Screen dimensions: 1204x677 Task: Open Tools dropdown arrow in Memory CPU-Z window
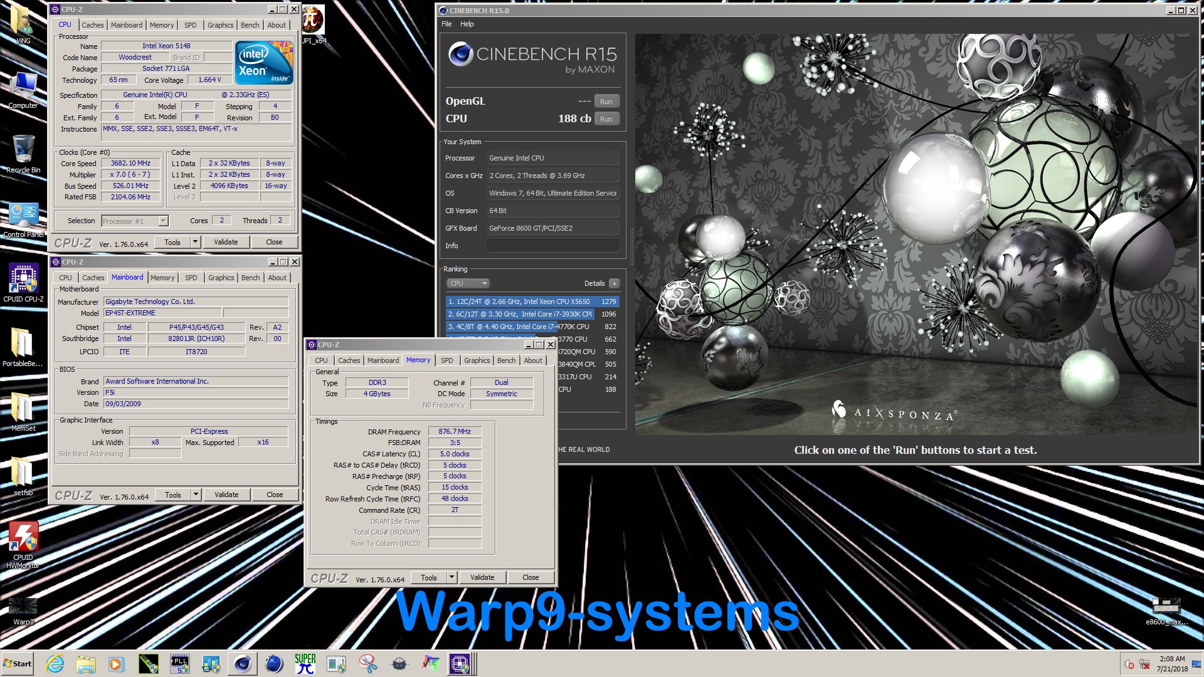451,577
